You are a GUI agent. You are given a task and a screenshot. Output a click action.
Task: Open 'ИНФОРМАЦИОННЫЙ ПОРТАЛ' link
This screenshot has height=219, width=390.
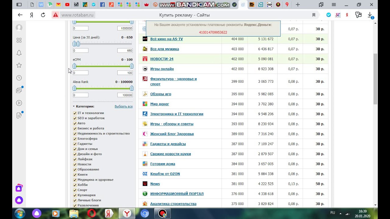point(177,194)
